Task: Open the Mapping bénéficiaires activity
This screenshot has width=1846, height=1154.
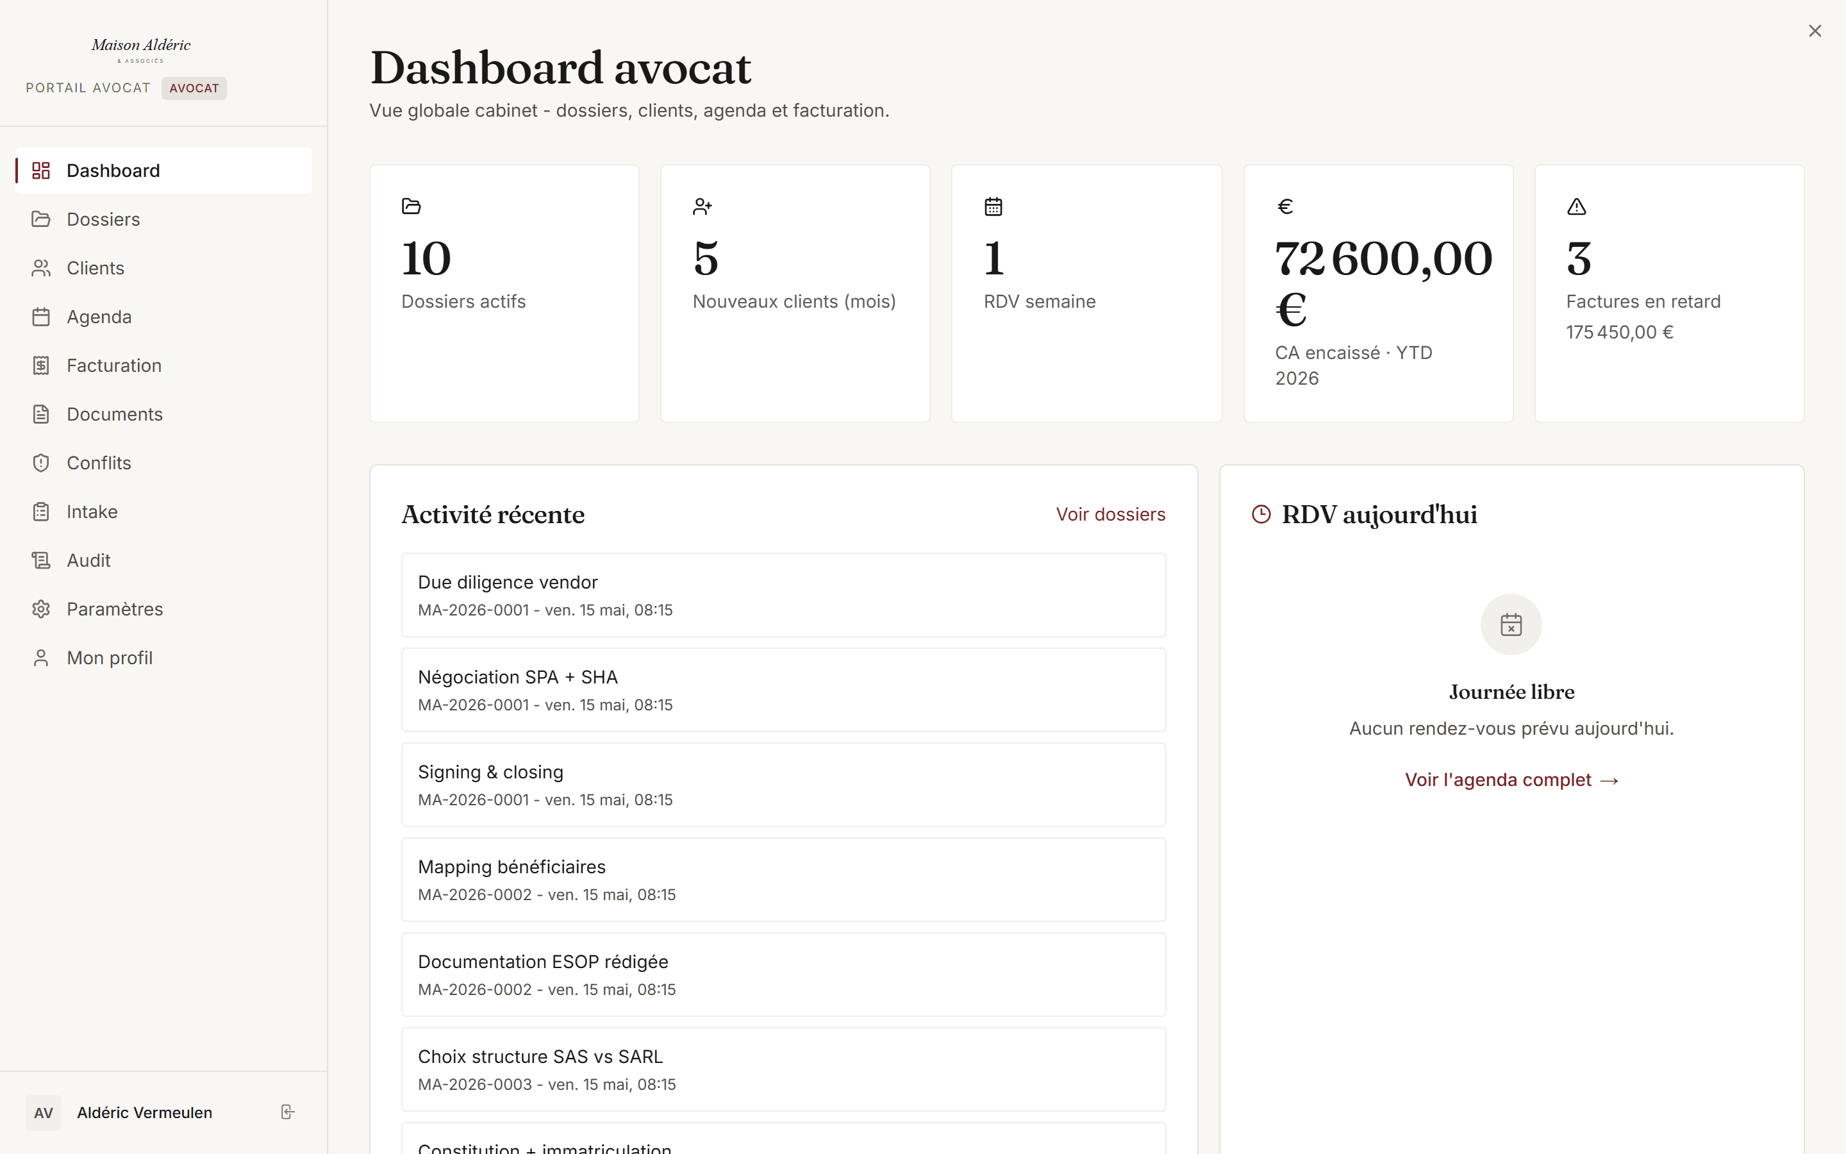Action: tap(783, 879)
